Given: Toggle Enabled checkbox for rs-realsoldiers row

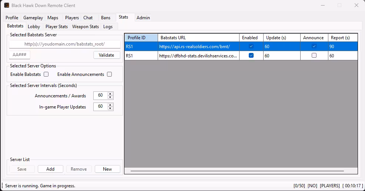Looking at the screenshot, I should (251, 46).
